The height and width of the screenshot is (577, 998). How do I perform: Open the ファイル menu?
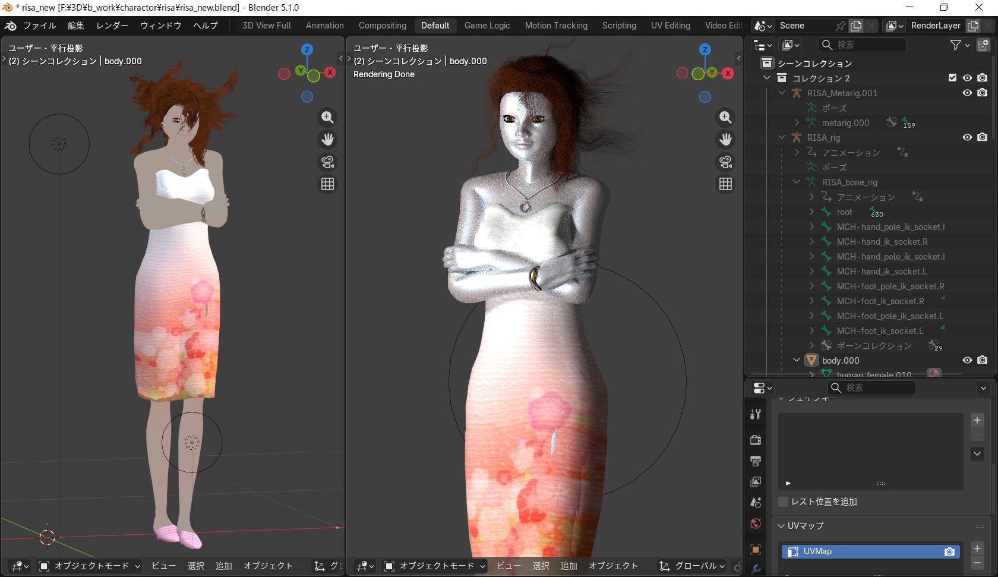pyautogui.click(x=39, y=26)
